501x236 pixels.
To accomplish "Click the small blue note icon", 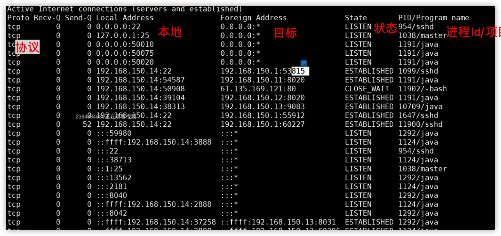I will coord(304,63).
